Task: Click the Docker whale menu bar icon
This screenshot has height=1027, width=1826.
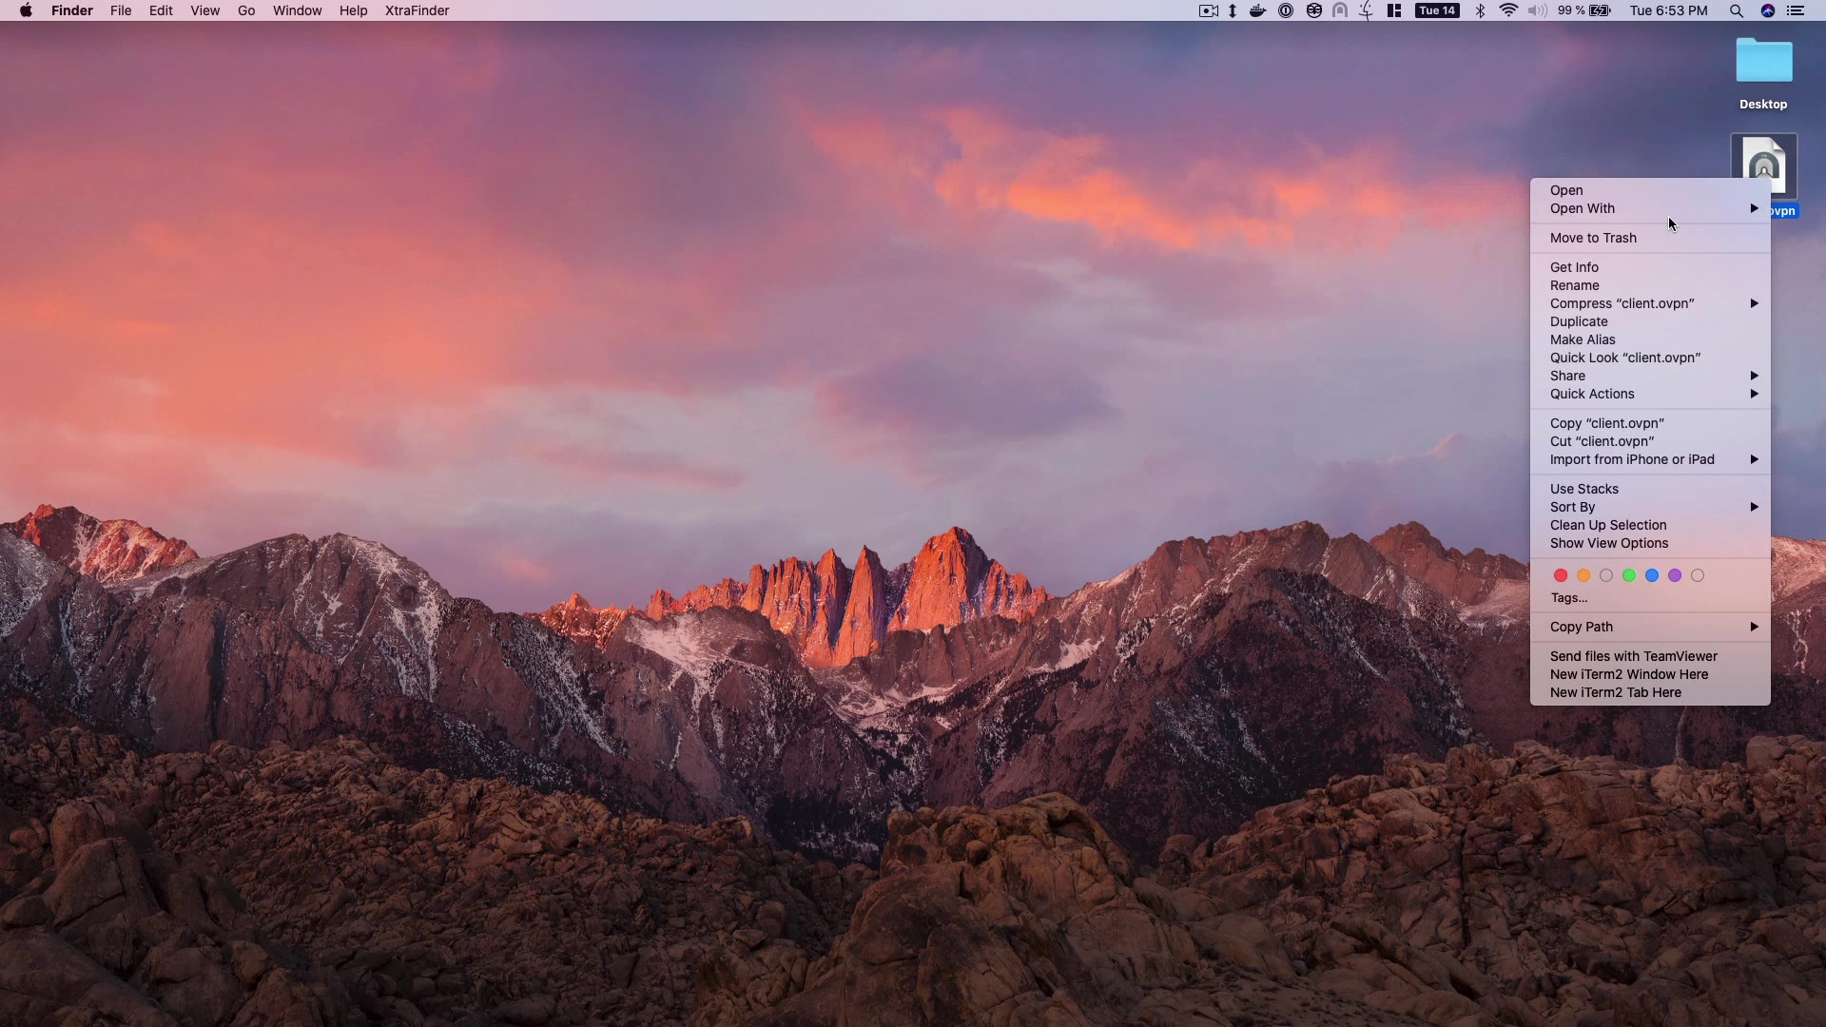Action: (x=1257, y=10)
